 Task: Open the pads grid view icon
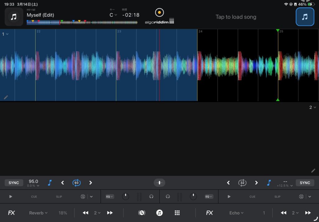[x=177, y=213]
